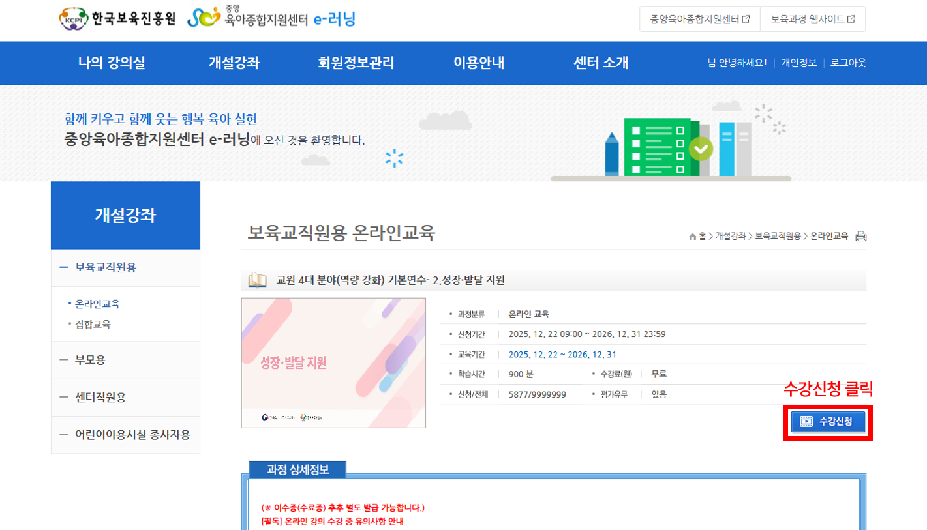This screenshot has height=530, width=927.
Task: Click the 수강신청 enrollment button
Action: tap(827, 422)
